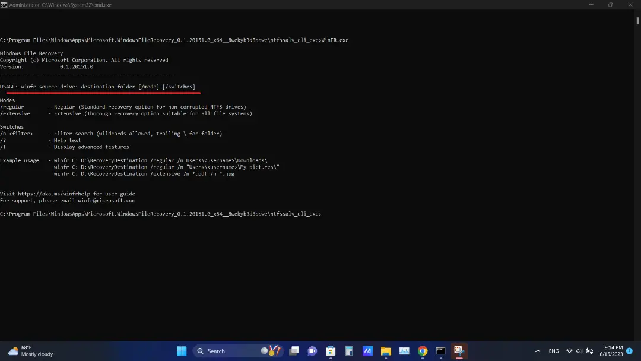Open the notification badge in the tray
This screenshot has width=641, height=361.
[x=630, y=351]
